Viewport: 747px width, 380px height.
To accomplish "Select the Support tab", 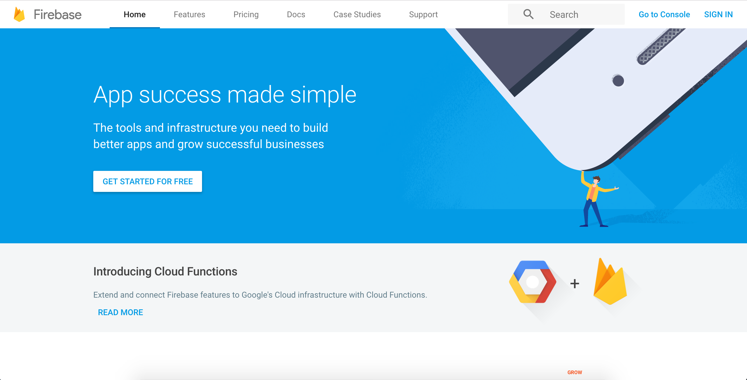I will (423, 15).
